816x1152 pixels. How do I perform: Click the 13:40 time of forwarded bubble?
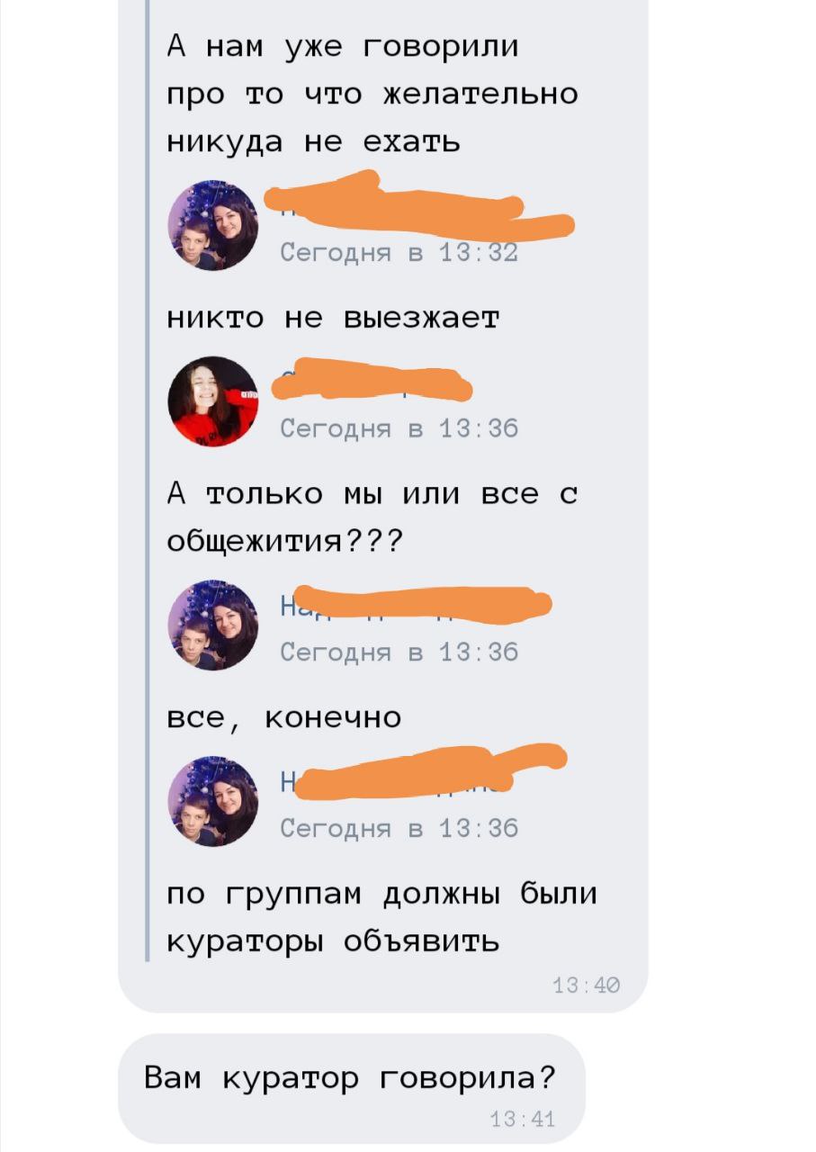coord(587,986)
